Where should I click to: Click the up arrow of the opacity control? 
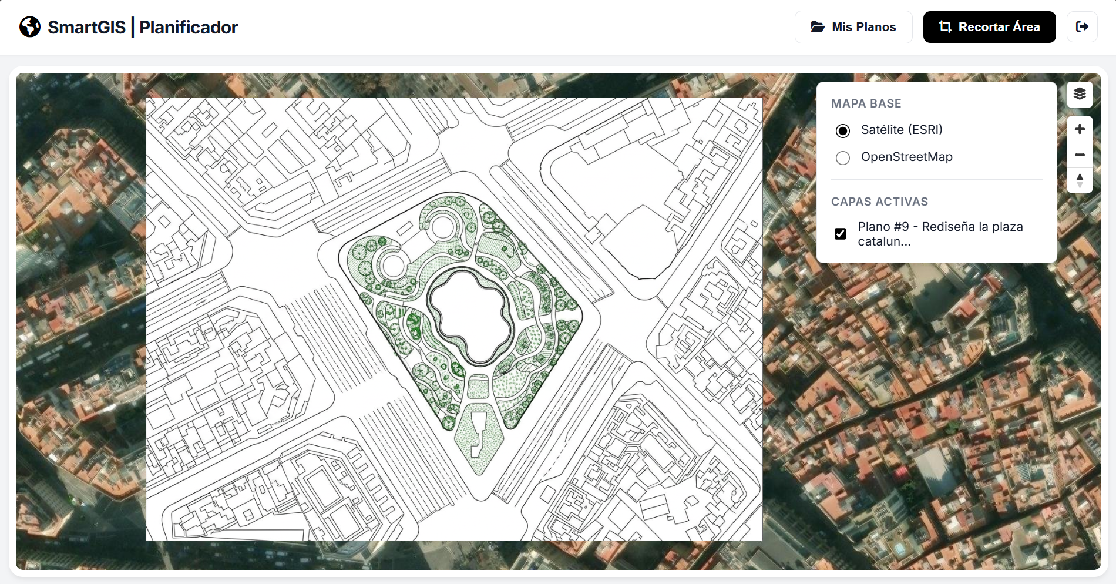1080,175
